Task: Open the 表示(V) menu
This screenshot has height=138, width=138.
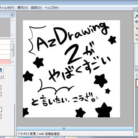Action: tap(23, 8)
